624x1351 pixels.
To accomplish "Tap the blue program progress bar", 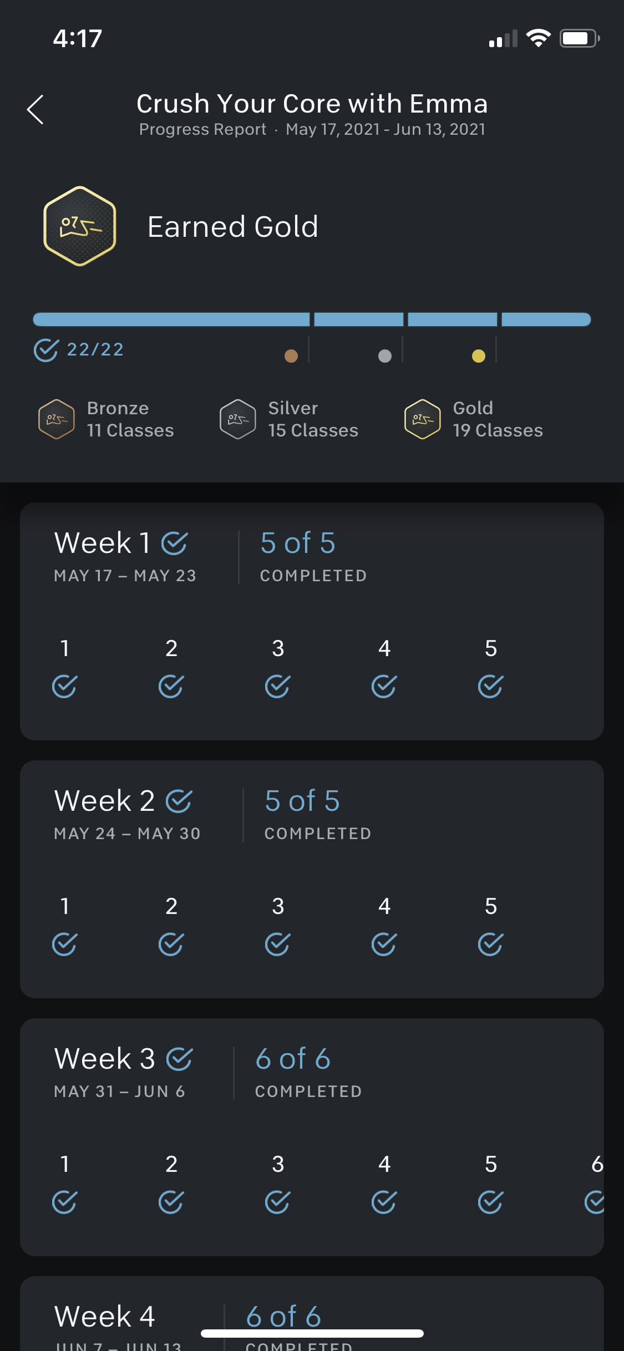I will pos(312,319).
